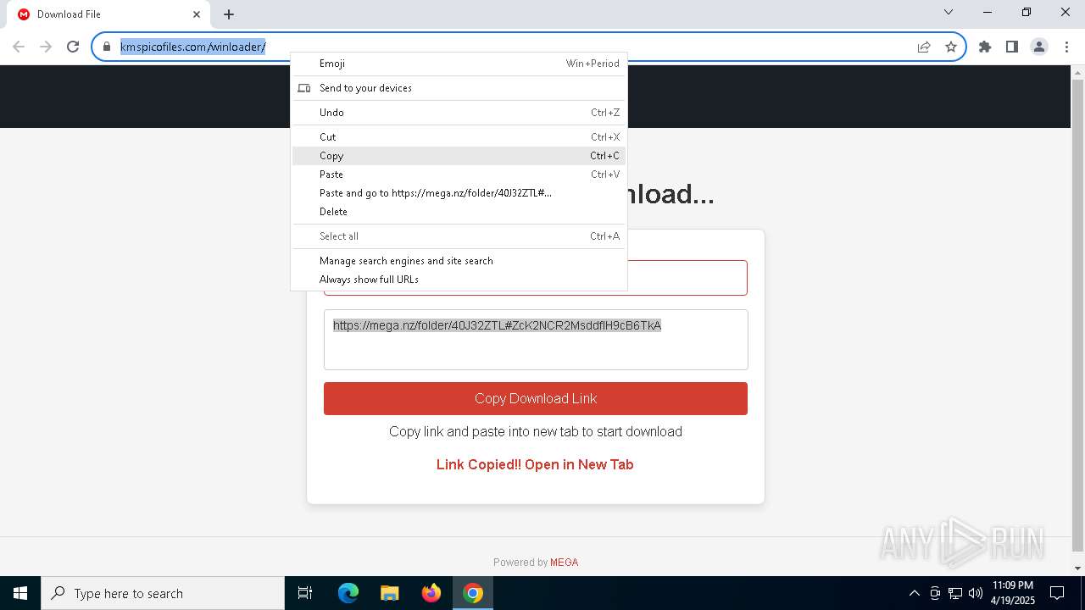
Task: Toggle the browser side panel icon
Action: 1012,47
